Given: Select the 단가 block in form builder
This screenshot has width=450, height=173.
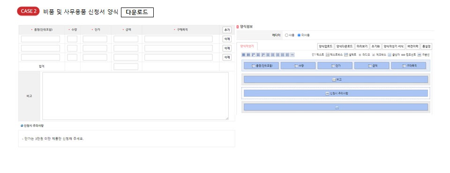Looking at the screenshot, I should 335,65.
